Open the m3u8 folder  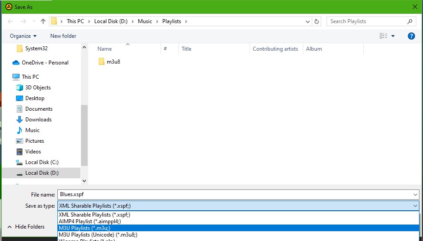pyautogui.click(x=113, y=62)
